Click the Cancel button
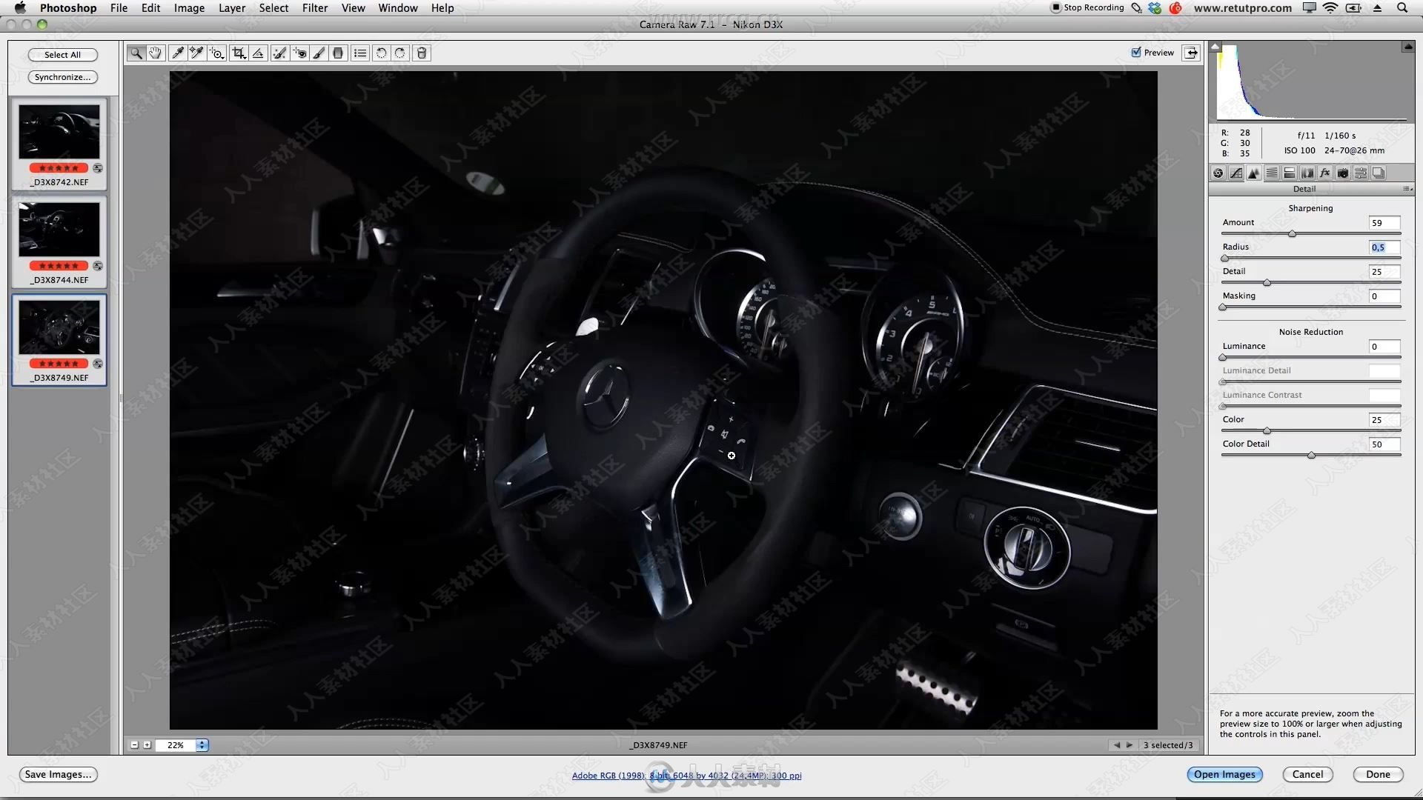This screenshot has width=1423, height=800. coord(1307,773)
